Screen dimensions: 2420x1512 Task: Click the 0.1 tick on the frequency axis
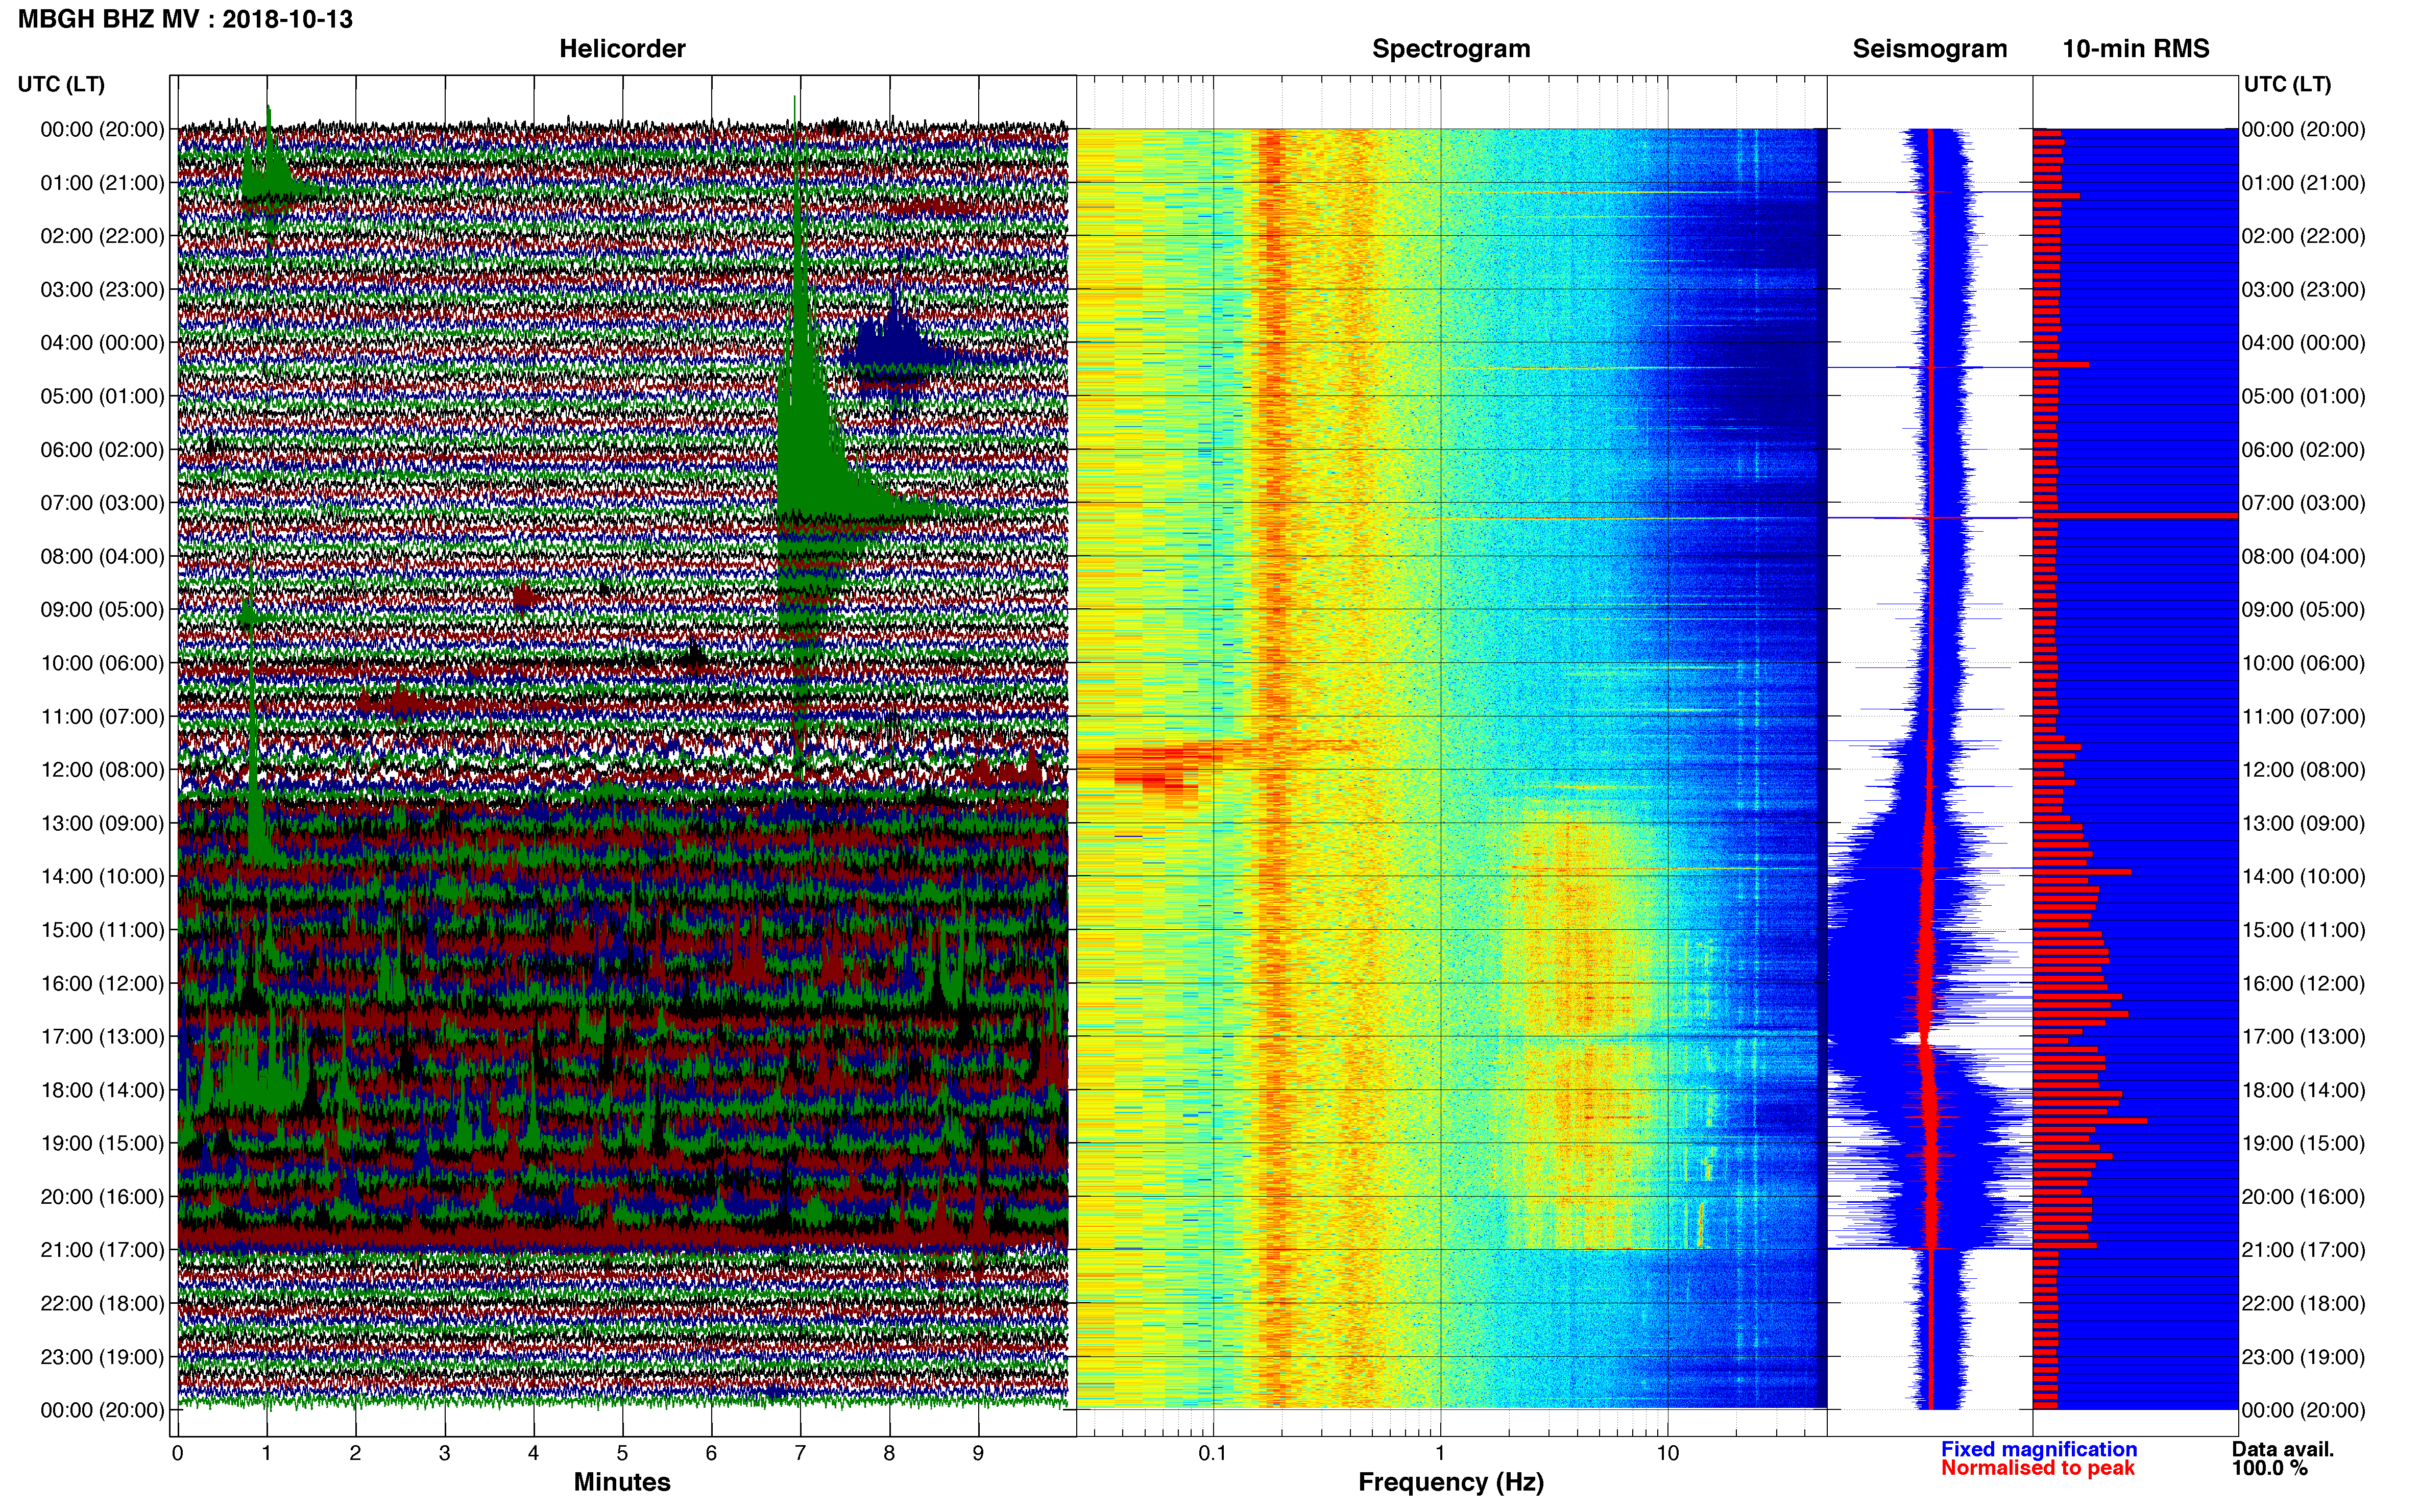pyautogui.click(x=1213, y=1454)
